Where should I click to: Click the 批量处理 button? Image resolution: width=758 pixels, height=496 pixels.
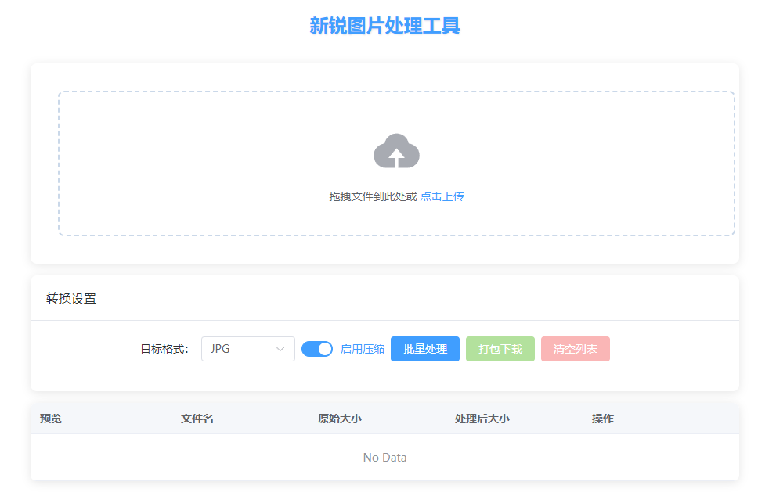point(425,349)
